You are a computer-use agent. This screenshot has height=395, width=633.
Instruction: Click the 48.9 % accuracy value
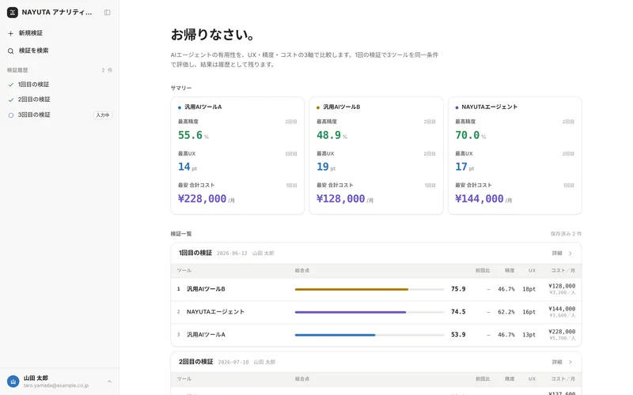coord(332,135)
